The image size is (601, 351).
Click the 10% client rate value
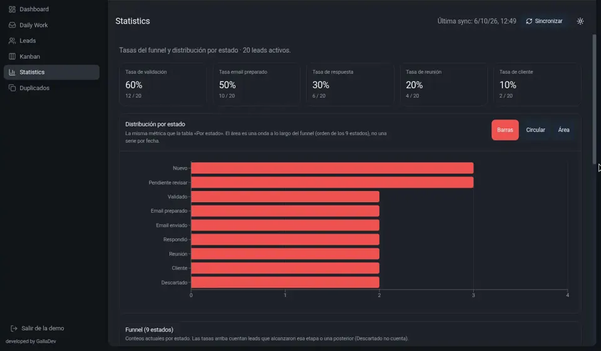508,84
